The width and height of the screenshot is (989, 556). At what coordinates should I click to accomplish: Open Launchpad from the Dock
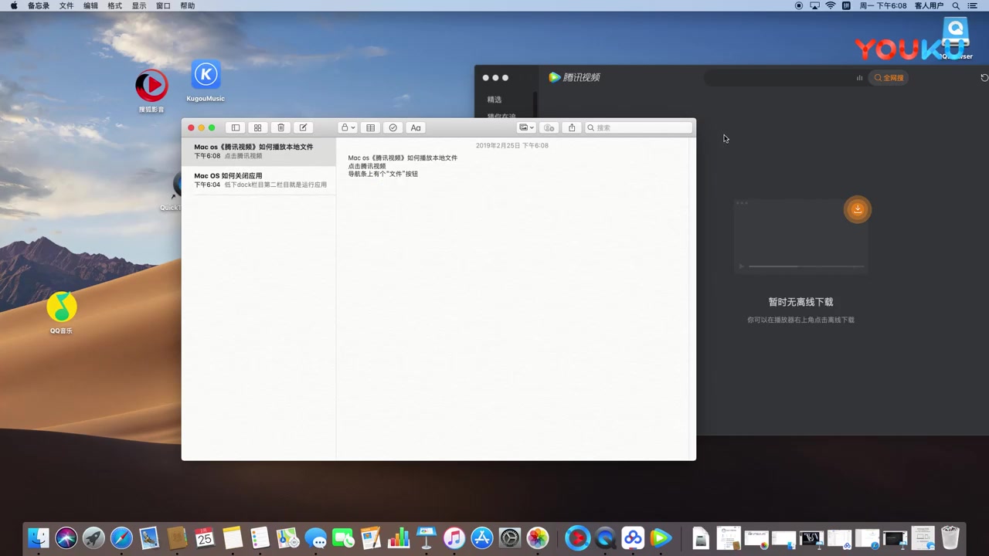click(94, 537)
